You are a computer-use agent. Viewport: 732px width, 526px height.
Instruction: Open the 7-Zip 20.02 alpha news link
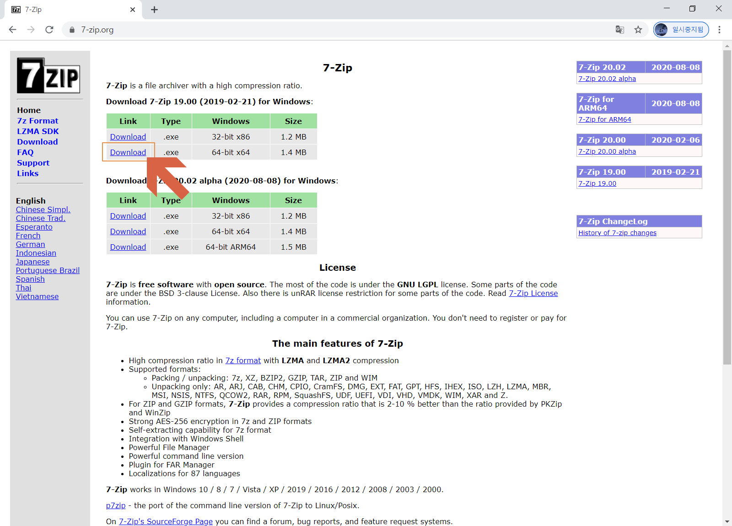tap(607, 79)
